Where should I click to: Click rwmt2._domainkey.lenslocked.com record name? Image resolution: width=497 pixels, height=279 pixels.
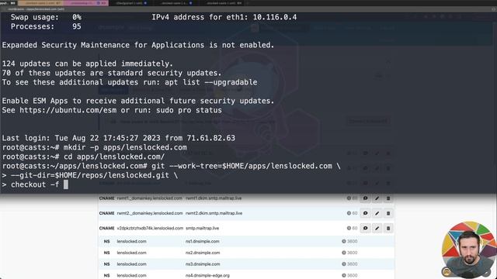pyautogui.click(x=150, y=213)
